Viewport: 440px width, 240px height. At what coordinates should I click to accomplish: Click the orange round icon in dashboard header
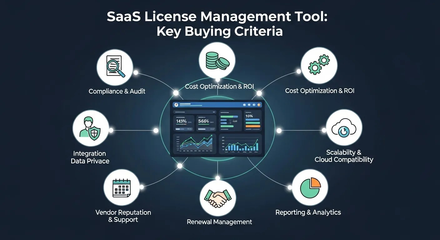point(259,105)
